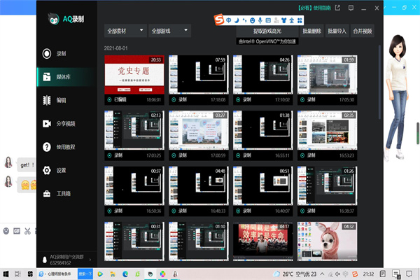The width and height of the screenshot is (420, 280).
Task: Open 设置 (Settings) gear icon
Action: click(47, 170)
